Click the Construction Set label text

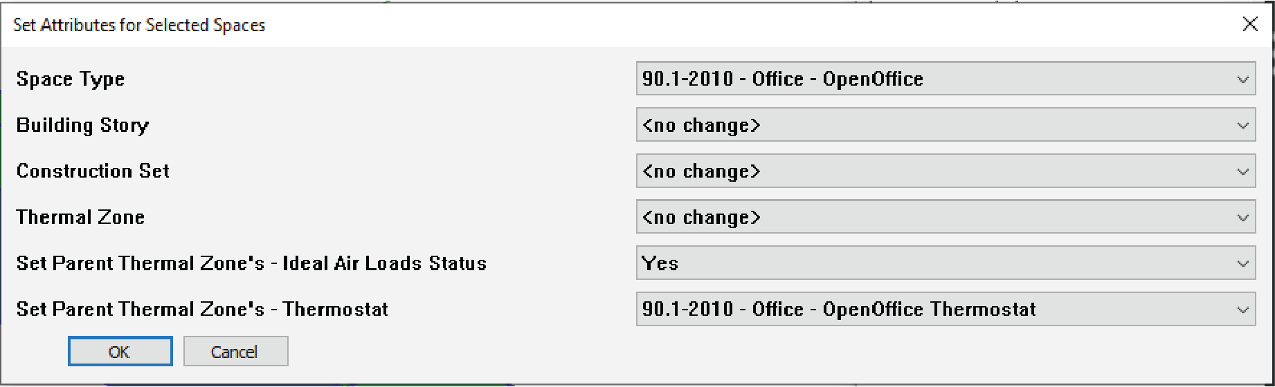[93, 171]
